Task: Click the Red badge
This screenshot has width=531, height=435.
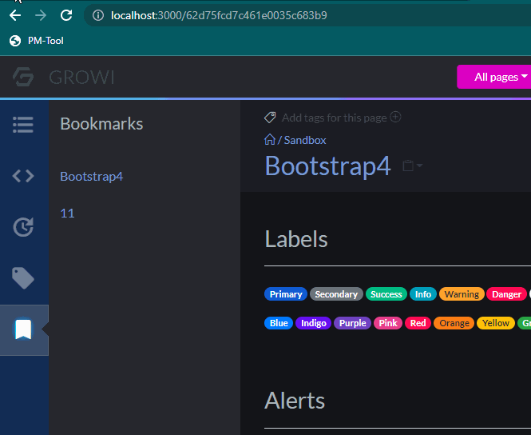Action: (418, 323)
